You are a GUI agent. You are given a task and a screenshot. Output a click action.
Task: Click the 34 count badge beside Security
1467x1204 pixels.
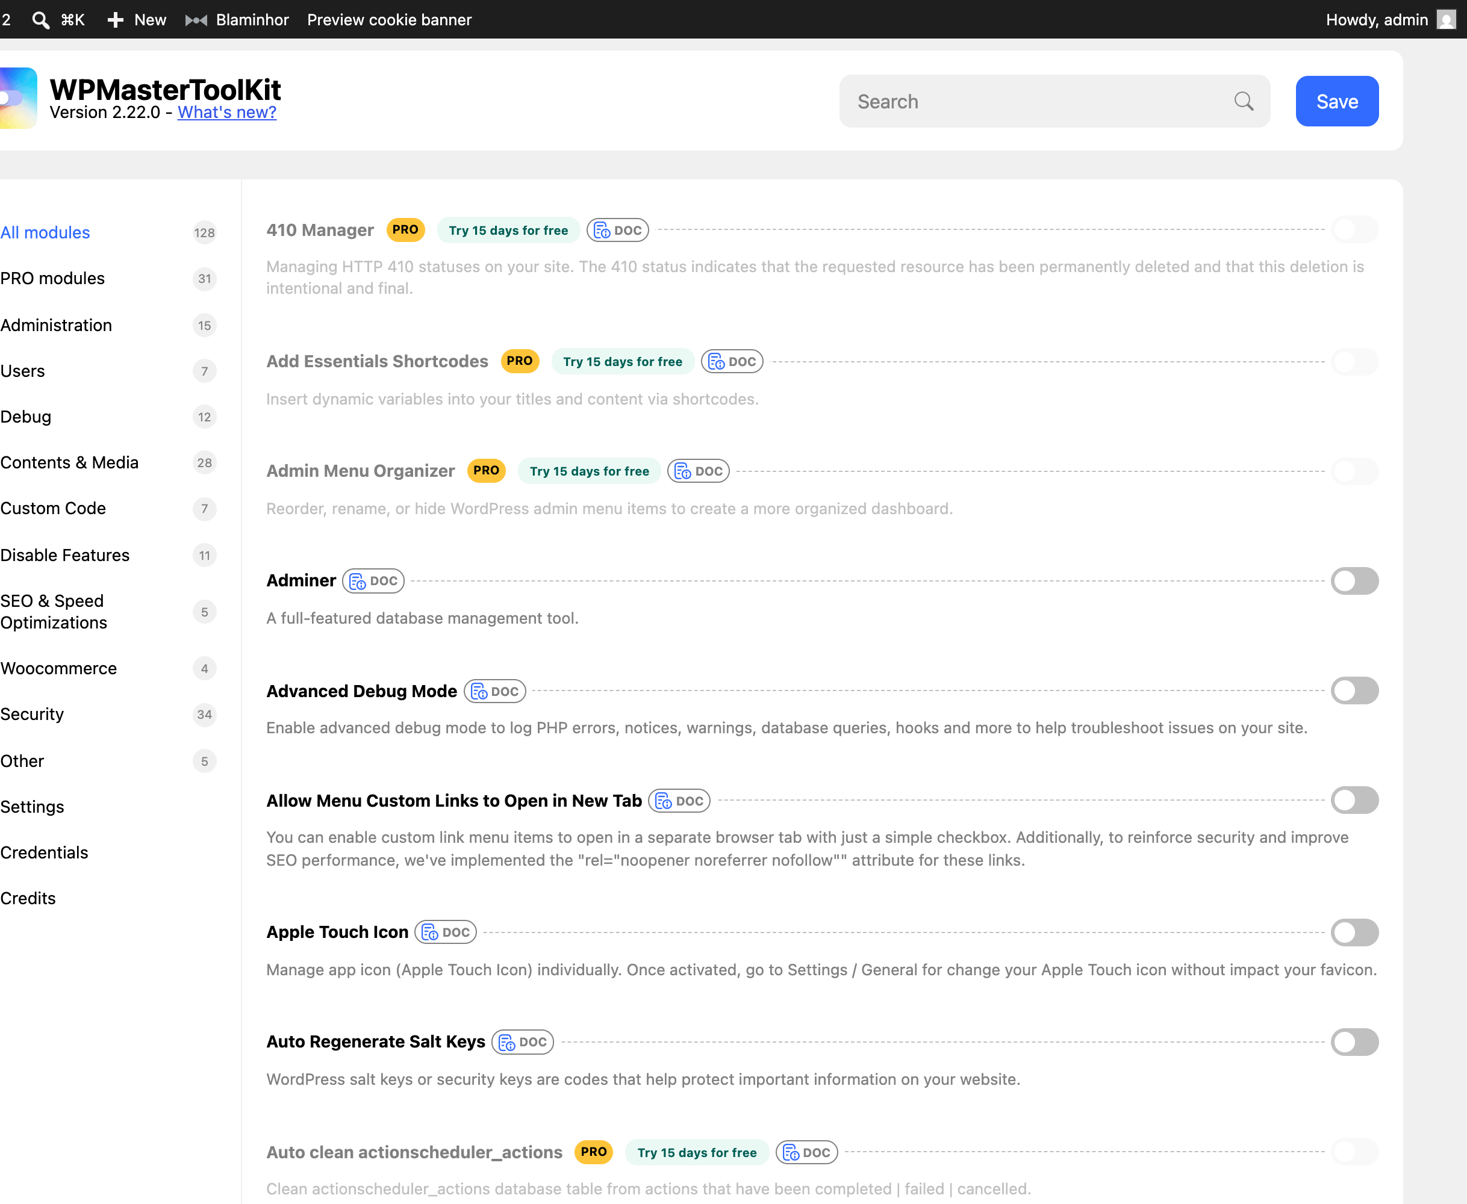204,715
